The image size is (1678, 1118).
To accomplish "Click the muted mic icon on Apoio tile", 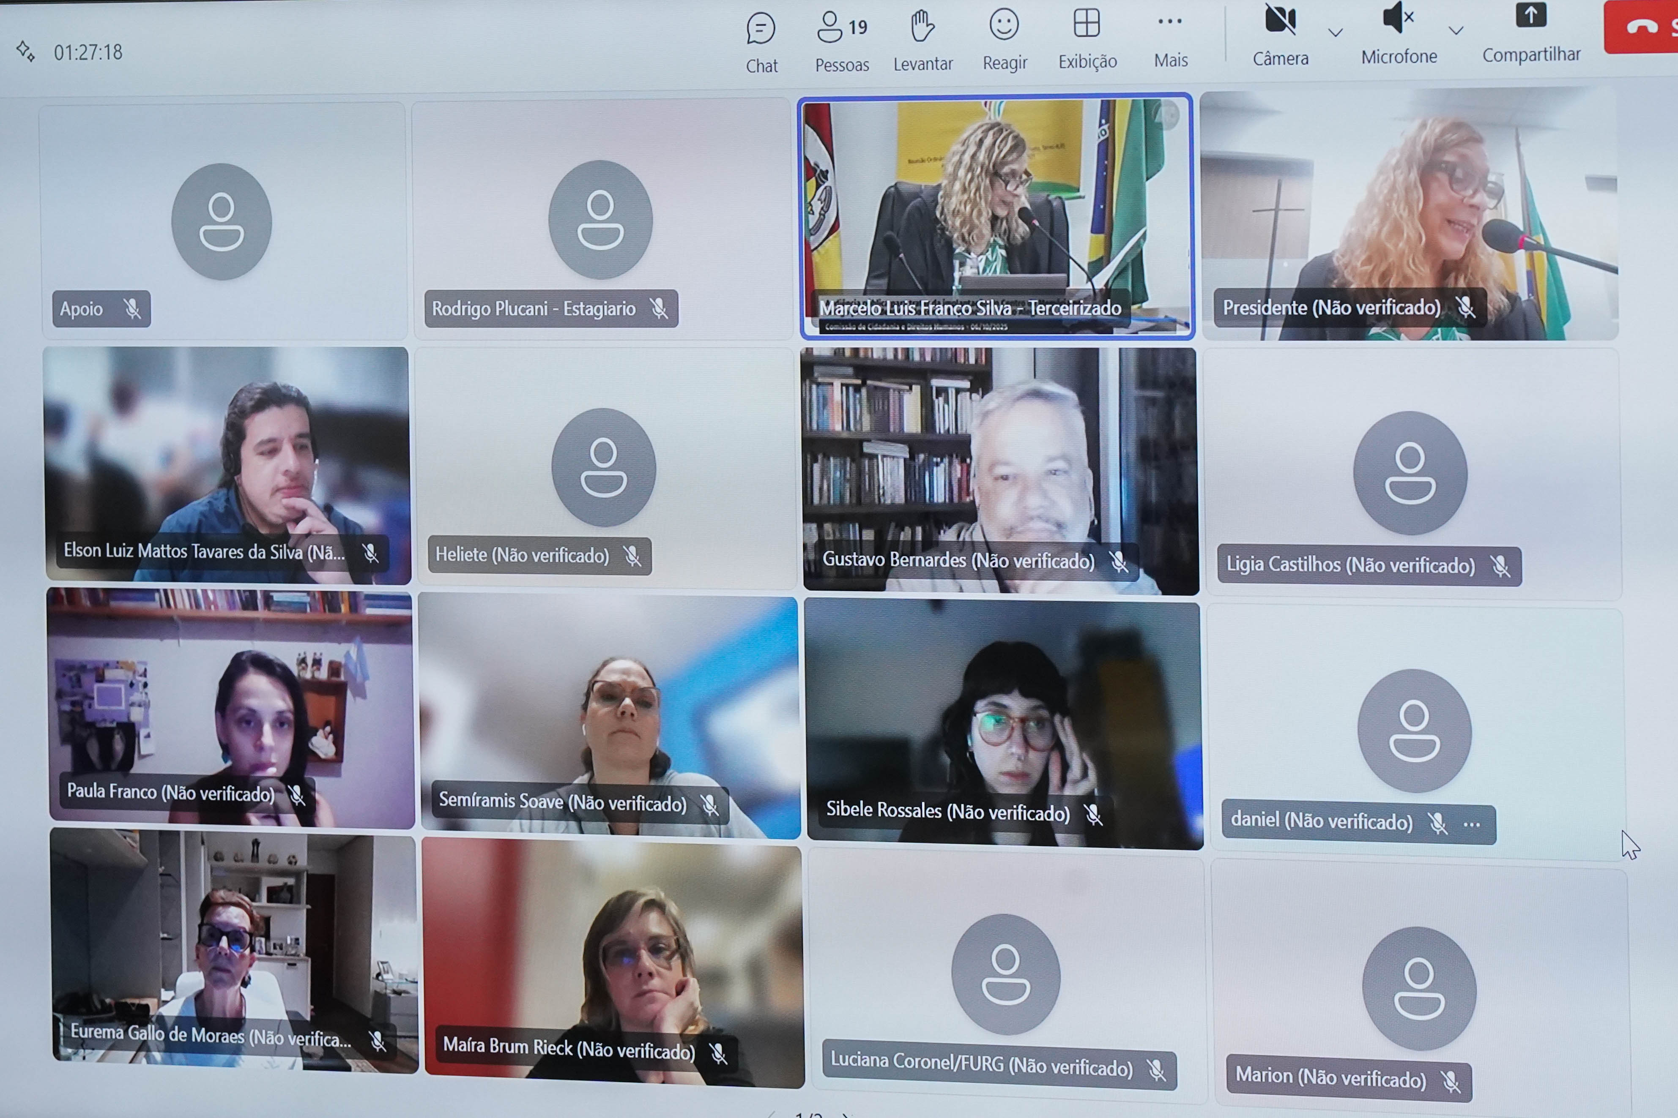I will tap(132, 309).
